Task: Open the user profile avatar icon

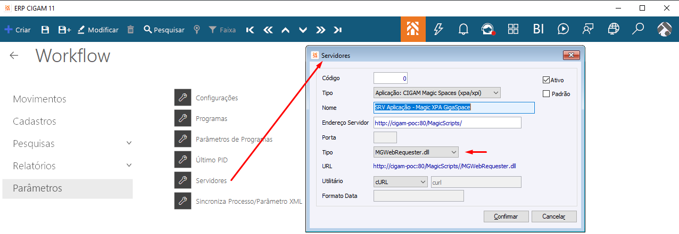Action: click(x=664, y=29)
